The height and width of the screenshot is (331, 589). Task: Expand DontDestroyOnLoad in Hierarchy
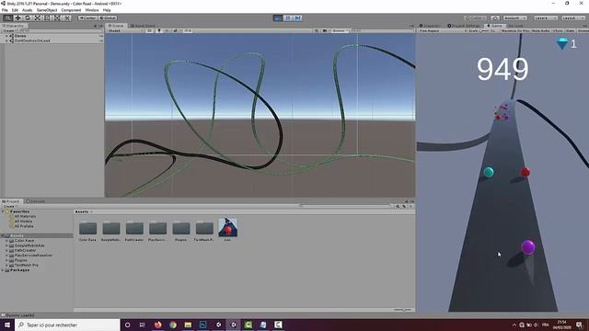click(x=6, y=40)
